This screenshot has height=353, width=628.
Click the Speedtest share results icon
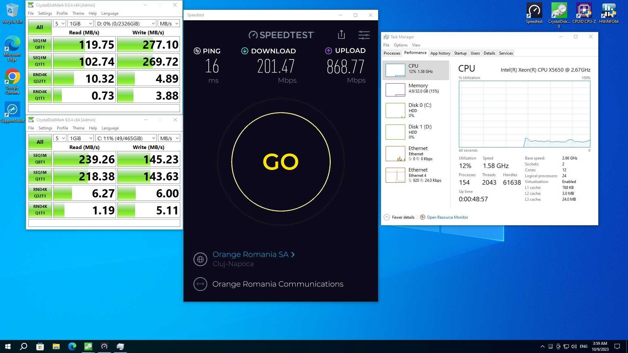341,35
